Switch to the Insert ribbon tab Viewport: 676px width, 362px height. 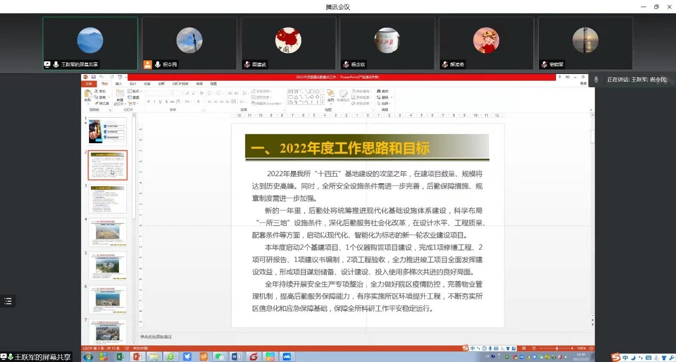click(118, 84)
